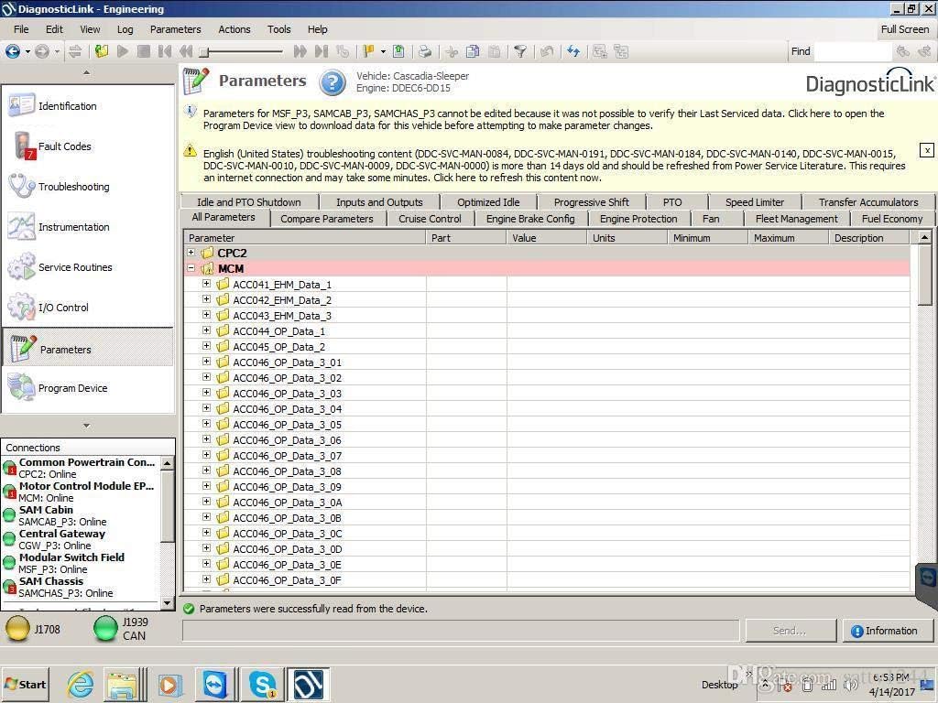The height and width of the screenshot is (703, 938).
Task: Click the Identification card icon
Action: (x=21, y=106)
